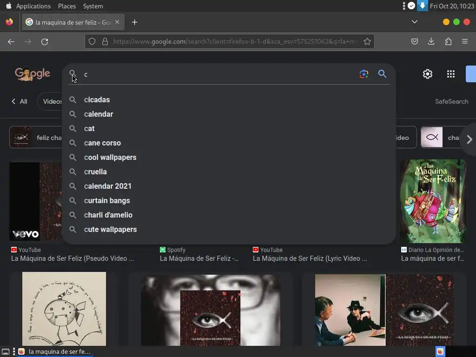Open the blurred face with eye-fish album thumbnail
The width and height of the screenshot is (476, 357).
[x=211, y=310]
